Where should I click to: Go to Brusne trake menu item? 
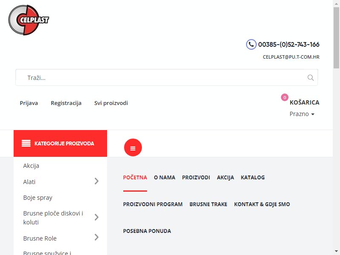[x=208, y=204]
